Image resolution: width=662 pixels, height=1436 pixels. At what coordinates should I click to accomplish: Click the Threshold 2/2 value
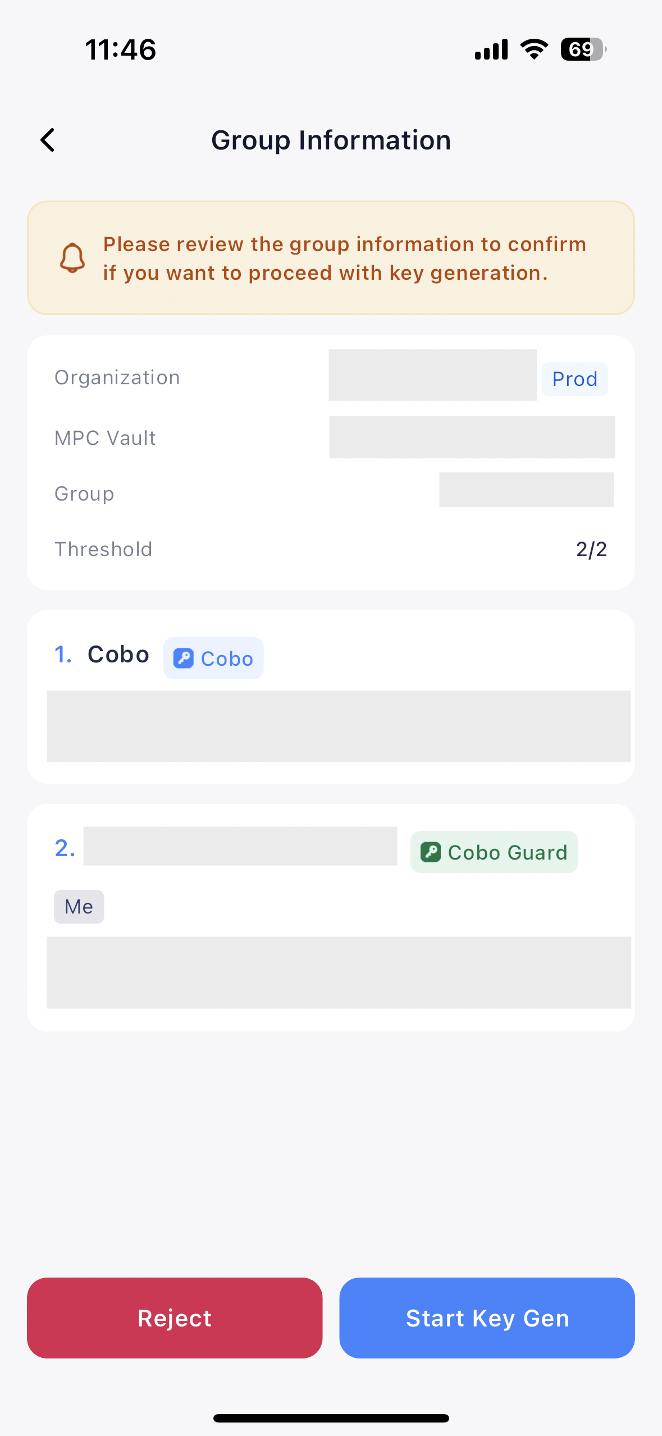tap(591, 549)
